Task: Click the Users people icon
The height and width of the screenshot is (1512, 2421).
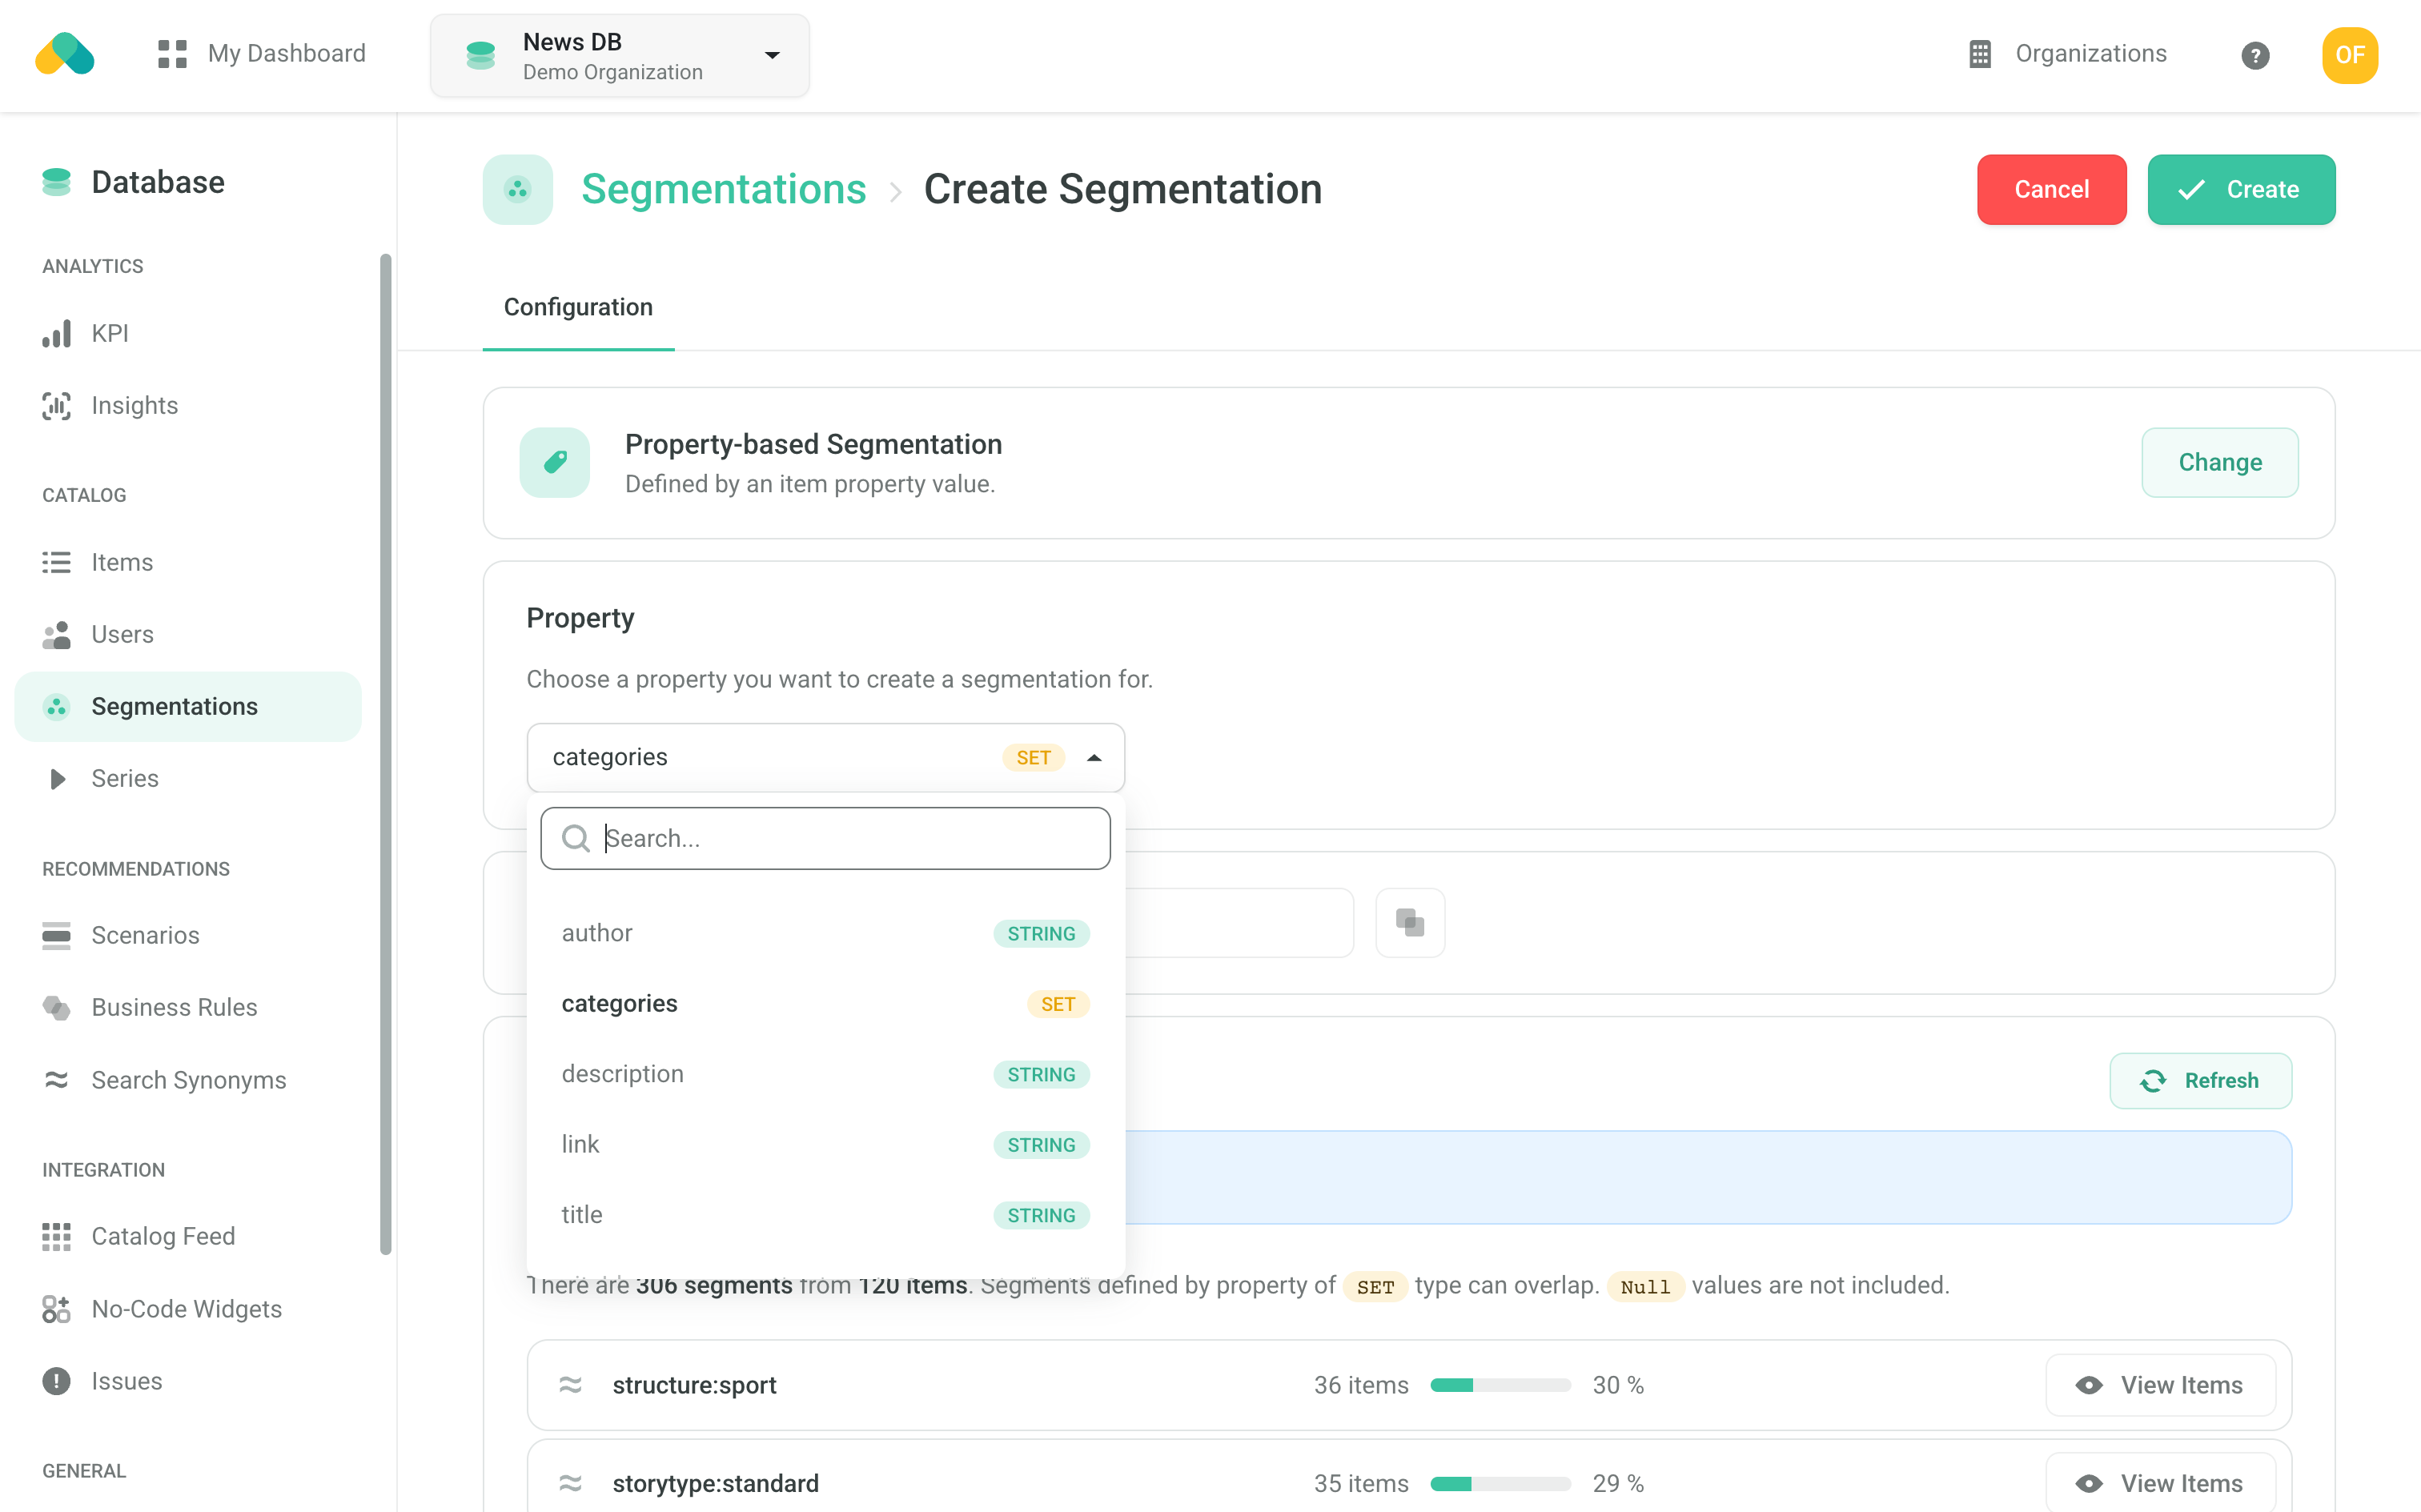Action: (57, 634)
